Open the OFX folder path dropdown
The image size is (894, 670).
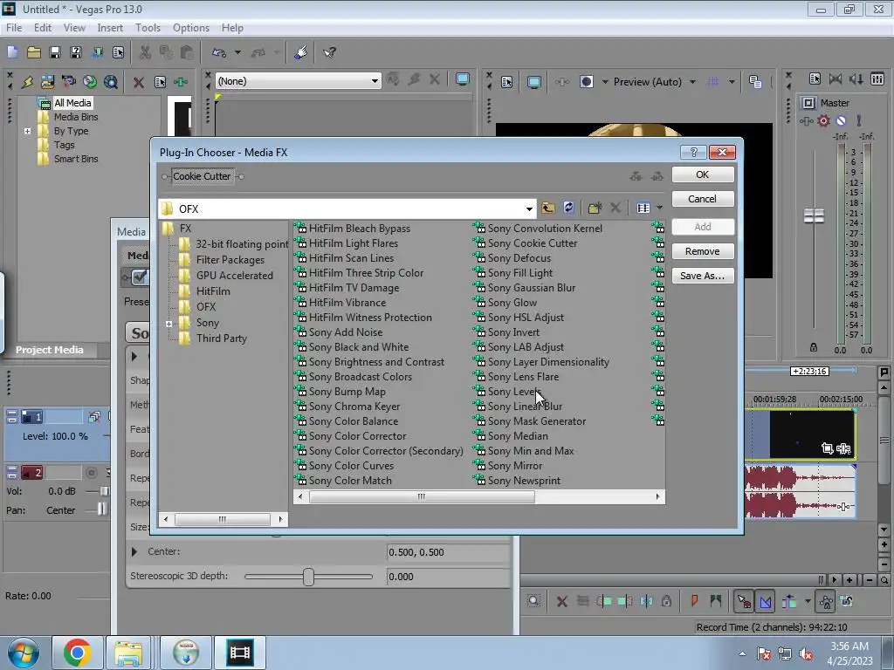click(529, 209)
